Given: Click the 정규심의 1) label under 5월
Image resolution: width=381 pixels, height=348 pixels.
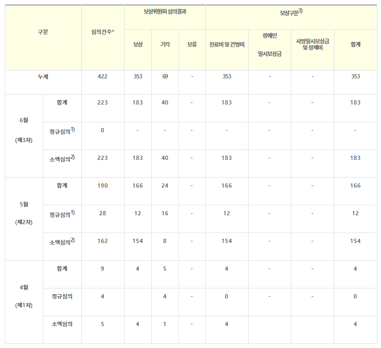Looking at the screenshot, I should tap(62, 214).
